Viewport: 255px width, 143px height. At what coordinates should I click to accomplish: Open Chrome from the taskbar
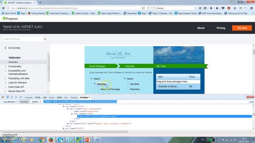(x=41, y=140)
